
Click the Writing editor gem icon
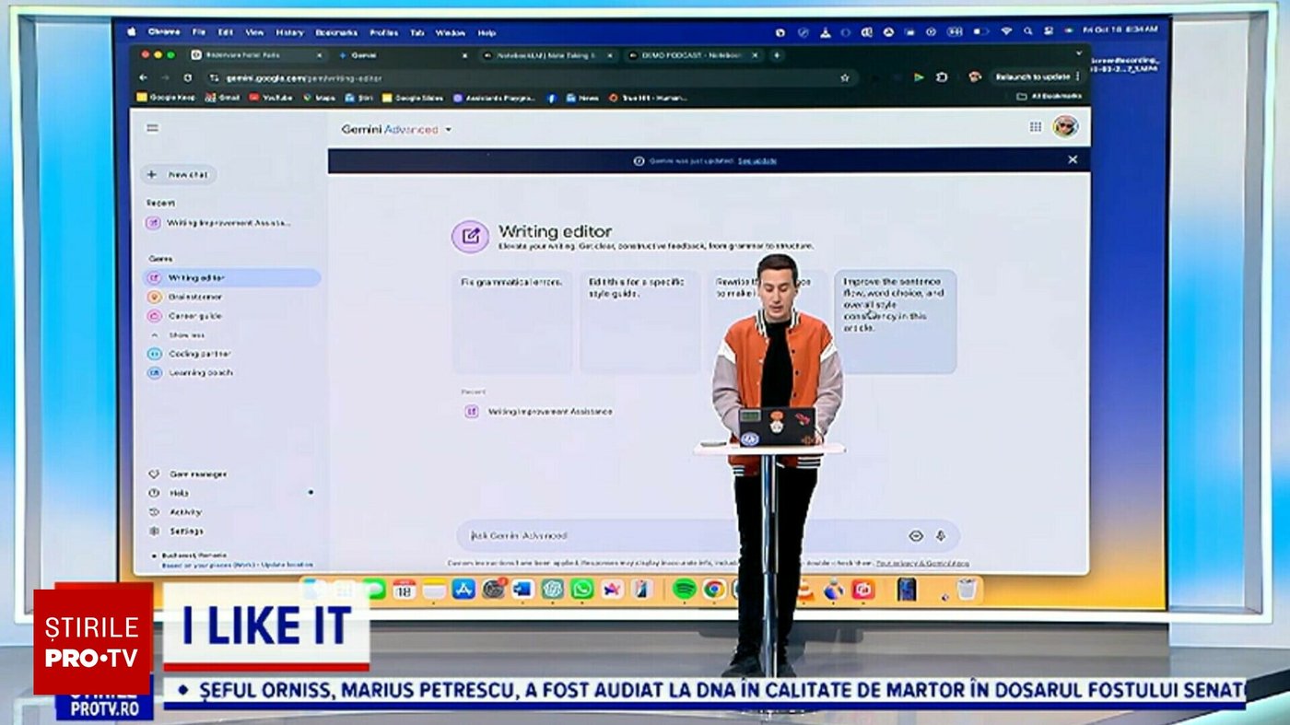[470, 237]
